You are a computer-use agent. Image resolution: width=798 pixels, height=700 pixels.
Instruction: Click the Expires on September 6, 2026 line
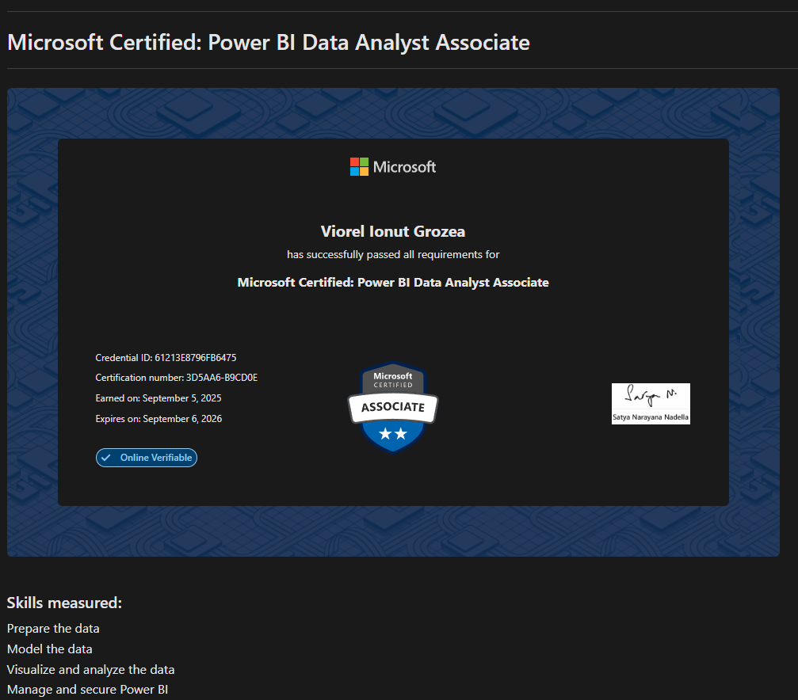point(158,419)
